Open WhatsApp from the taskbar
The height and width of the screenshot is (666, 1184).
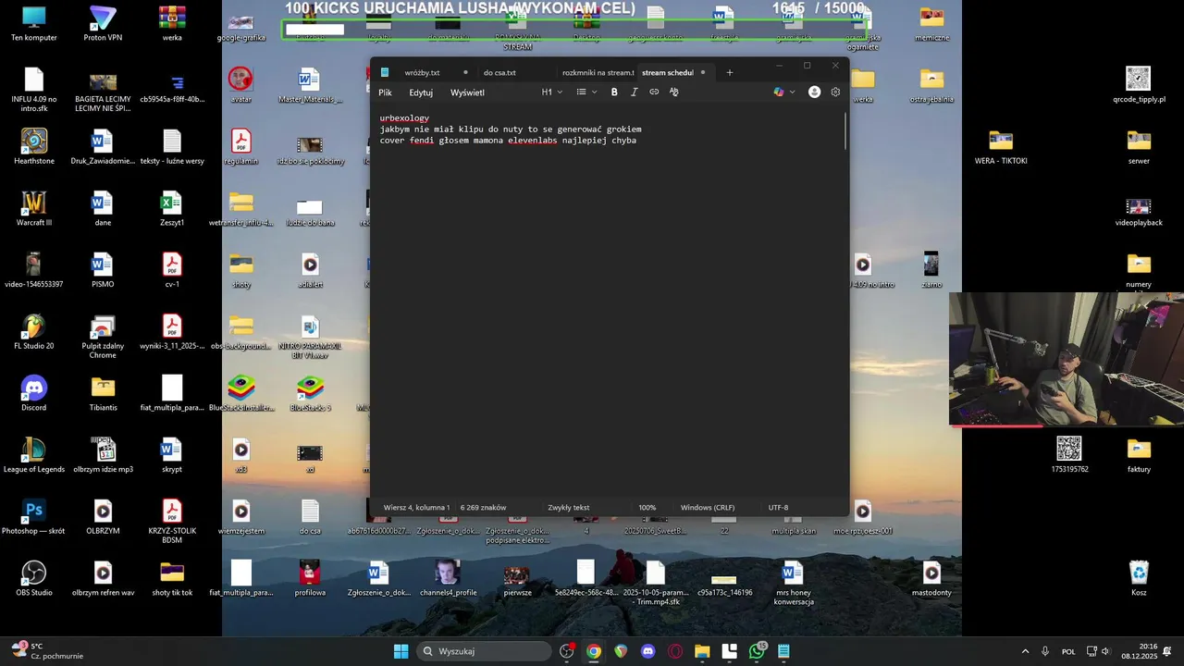(x=758, y=651)
